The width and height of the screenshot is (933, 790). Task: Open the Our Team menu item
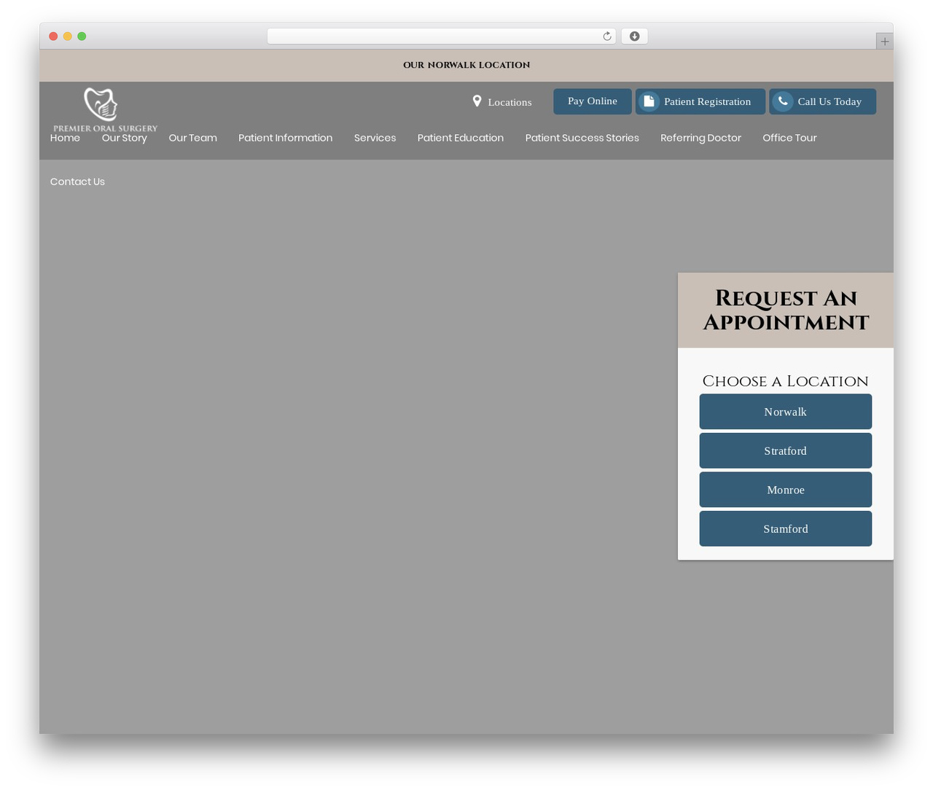click(192, 138)
